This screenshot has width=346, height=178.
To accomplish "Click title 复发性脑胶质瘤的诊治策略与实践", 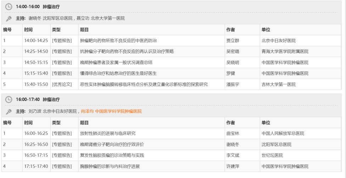I will [112, 155].
